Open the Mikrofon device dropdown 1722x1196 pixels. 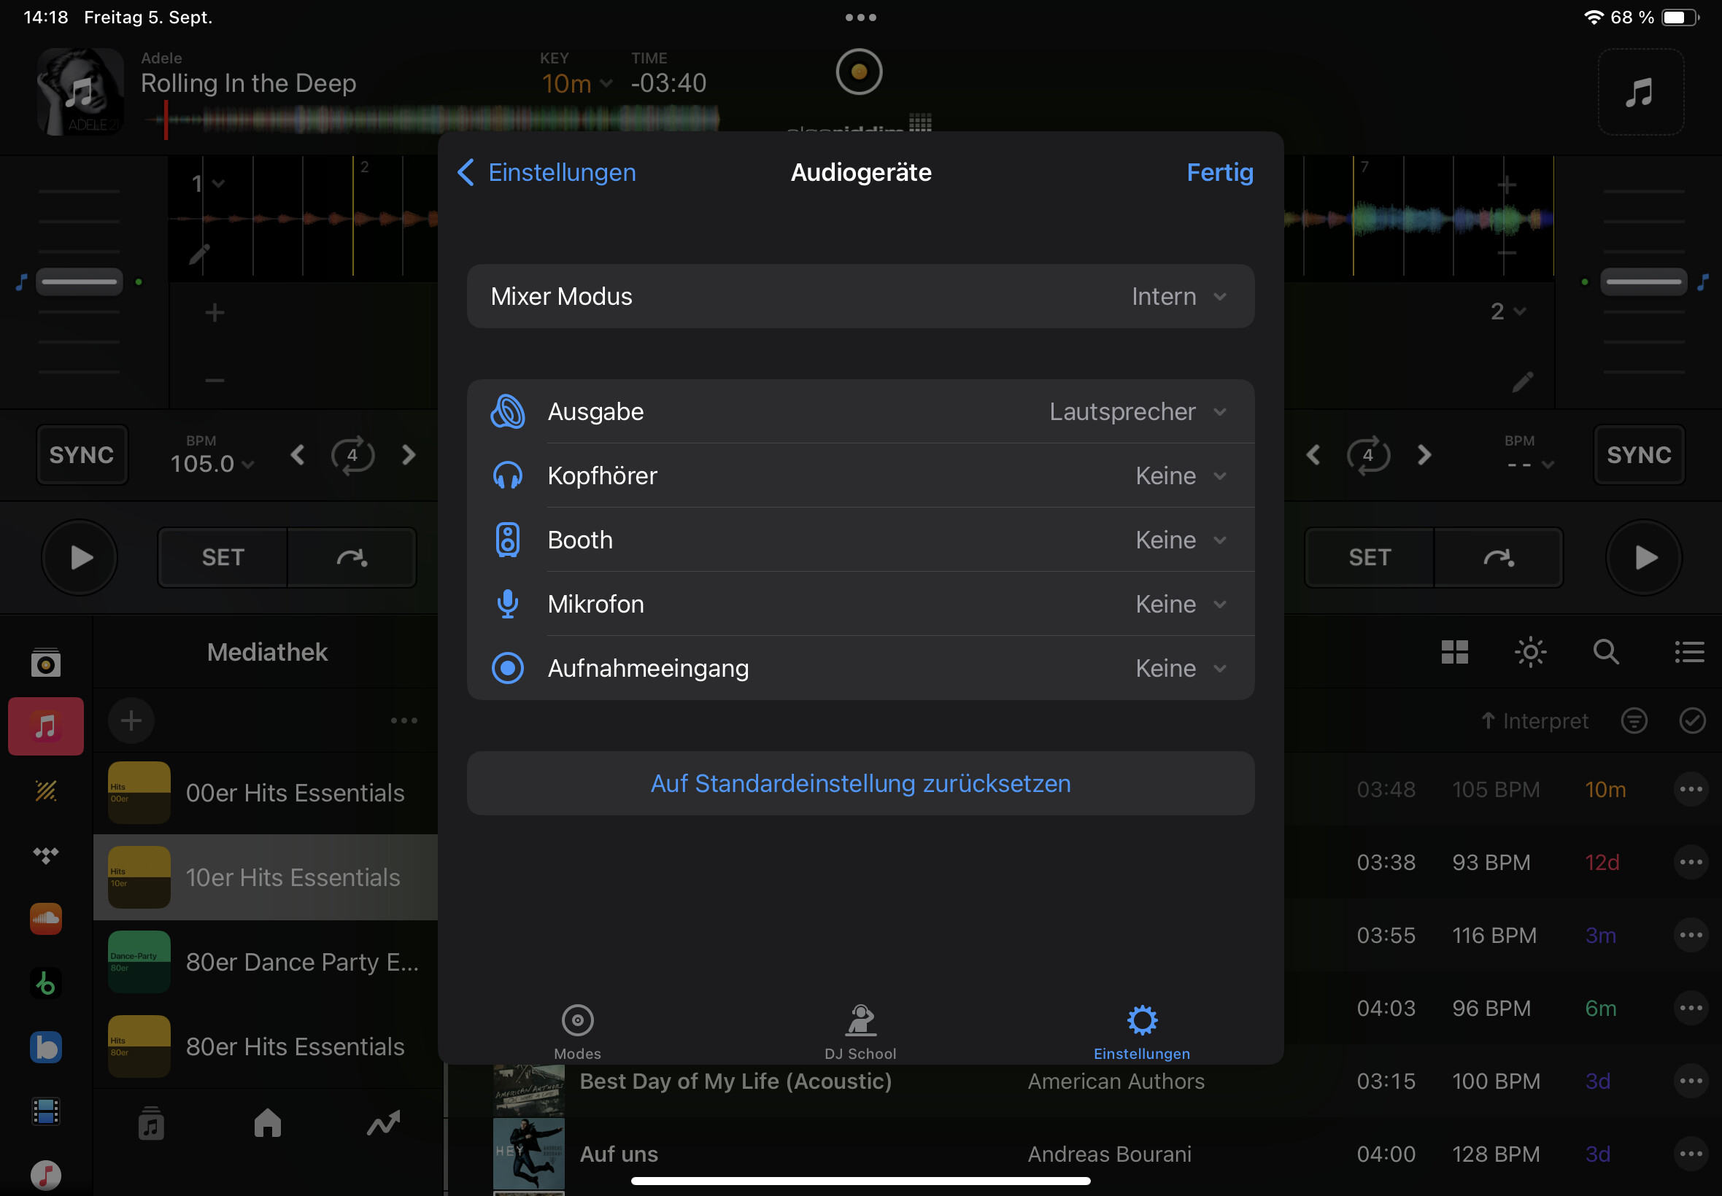coord(860,604)
